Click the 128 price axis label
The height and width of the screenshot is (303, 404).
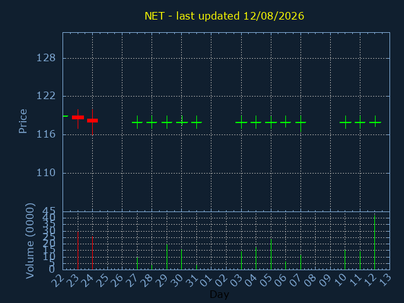(46, 58)
